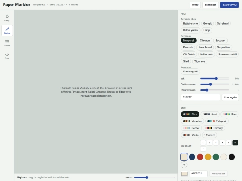Screen dimensions: 242x181
Task: Choose the Şal-shawl pattern
Action: point(223,23)
